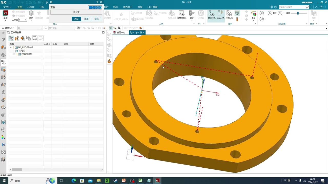Screen dimensions: 328x184
Task: Click the add-window icon in navigator toolbar
Action: point(35,38)
